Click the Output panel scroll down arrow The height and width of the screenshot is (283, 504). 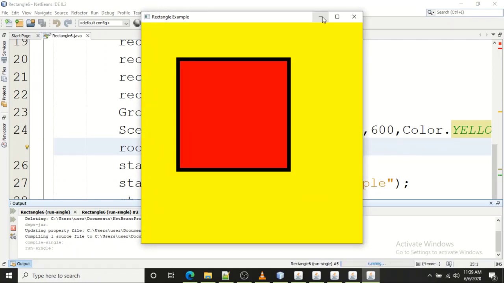(498, 254)
